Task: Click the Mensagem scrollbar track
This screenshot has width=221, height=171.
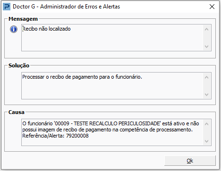Action: (x=207, y=38)
